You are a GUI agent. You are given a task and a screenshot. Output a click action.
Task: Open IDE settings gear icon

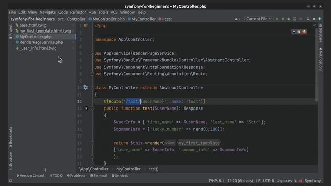314,19
